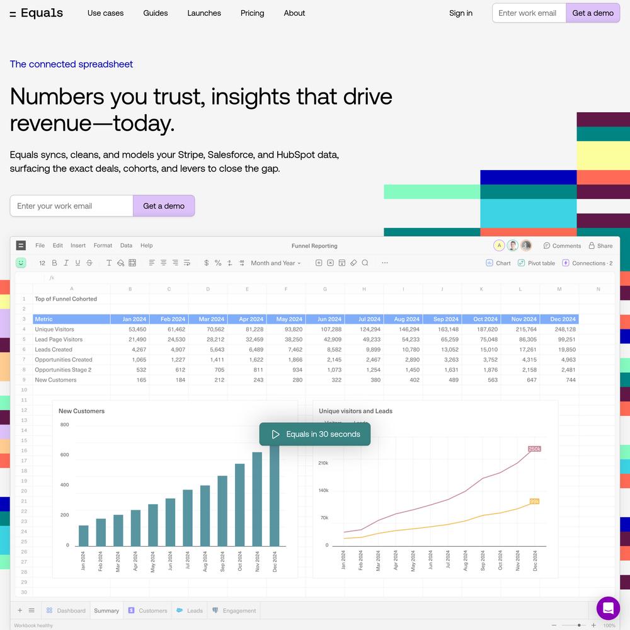Click the clear formatting eraser icon
Screen dimensions: 630x630
353,263
